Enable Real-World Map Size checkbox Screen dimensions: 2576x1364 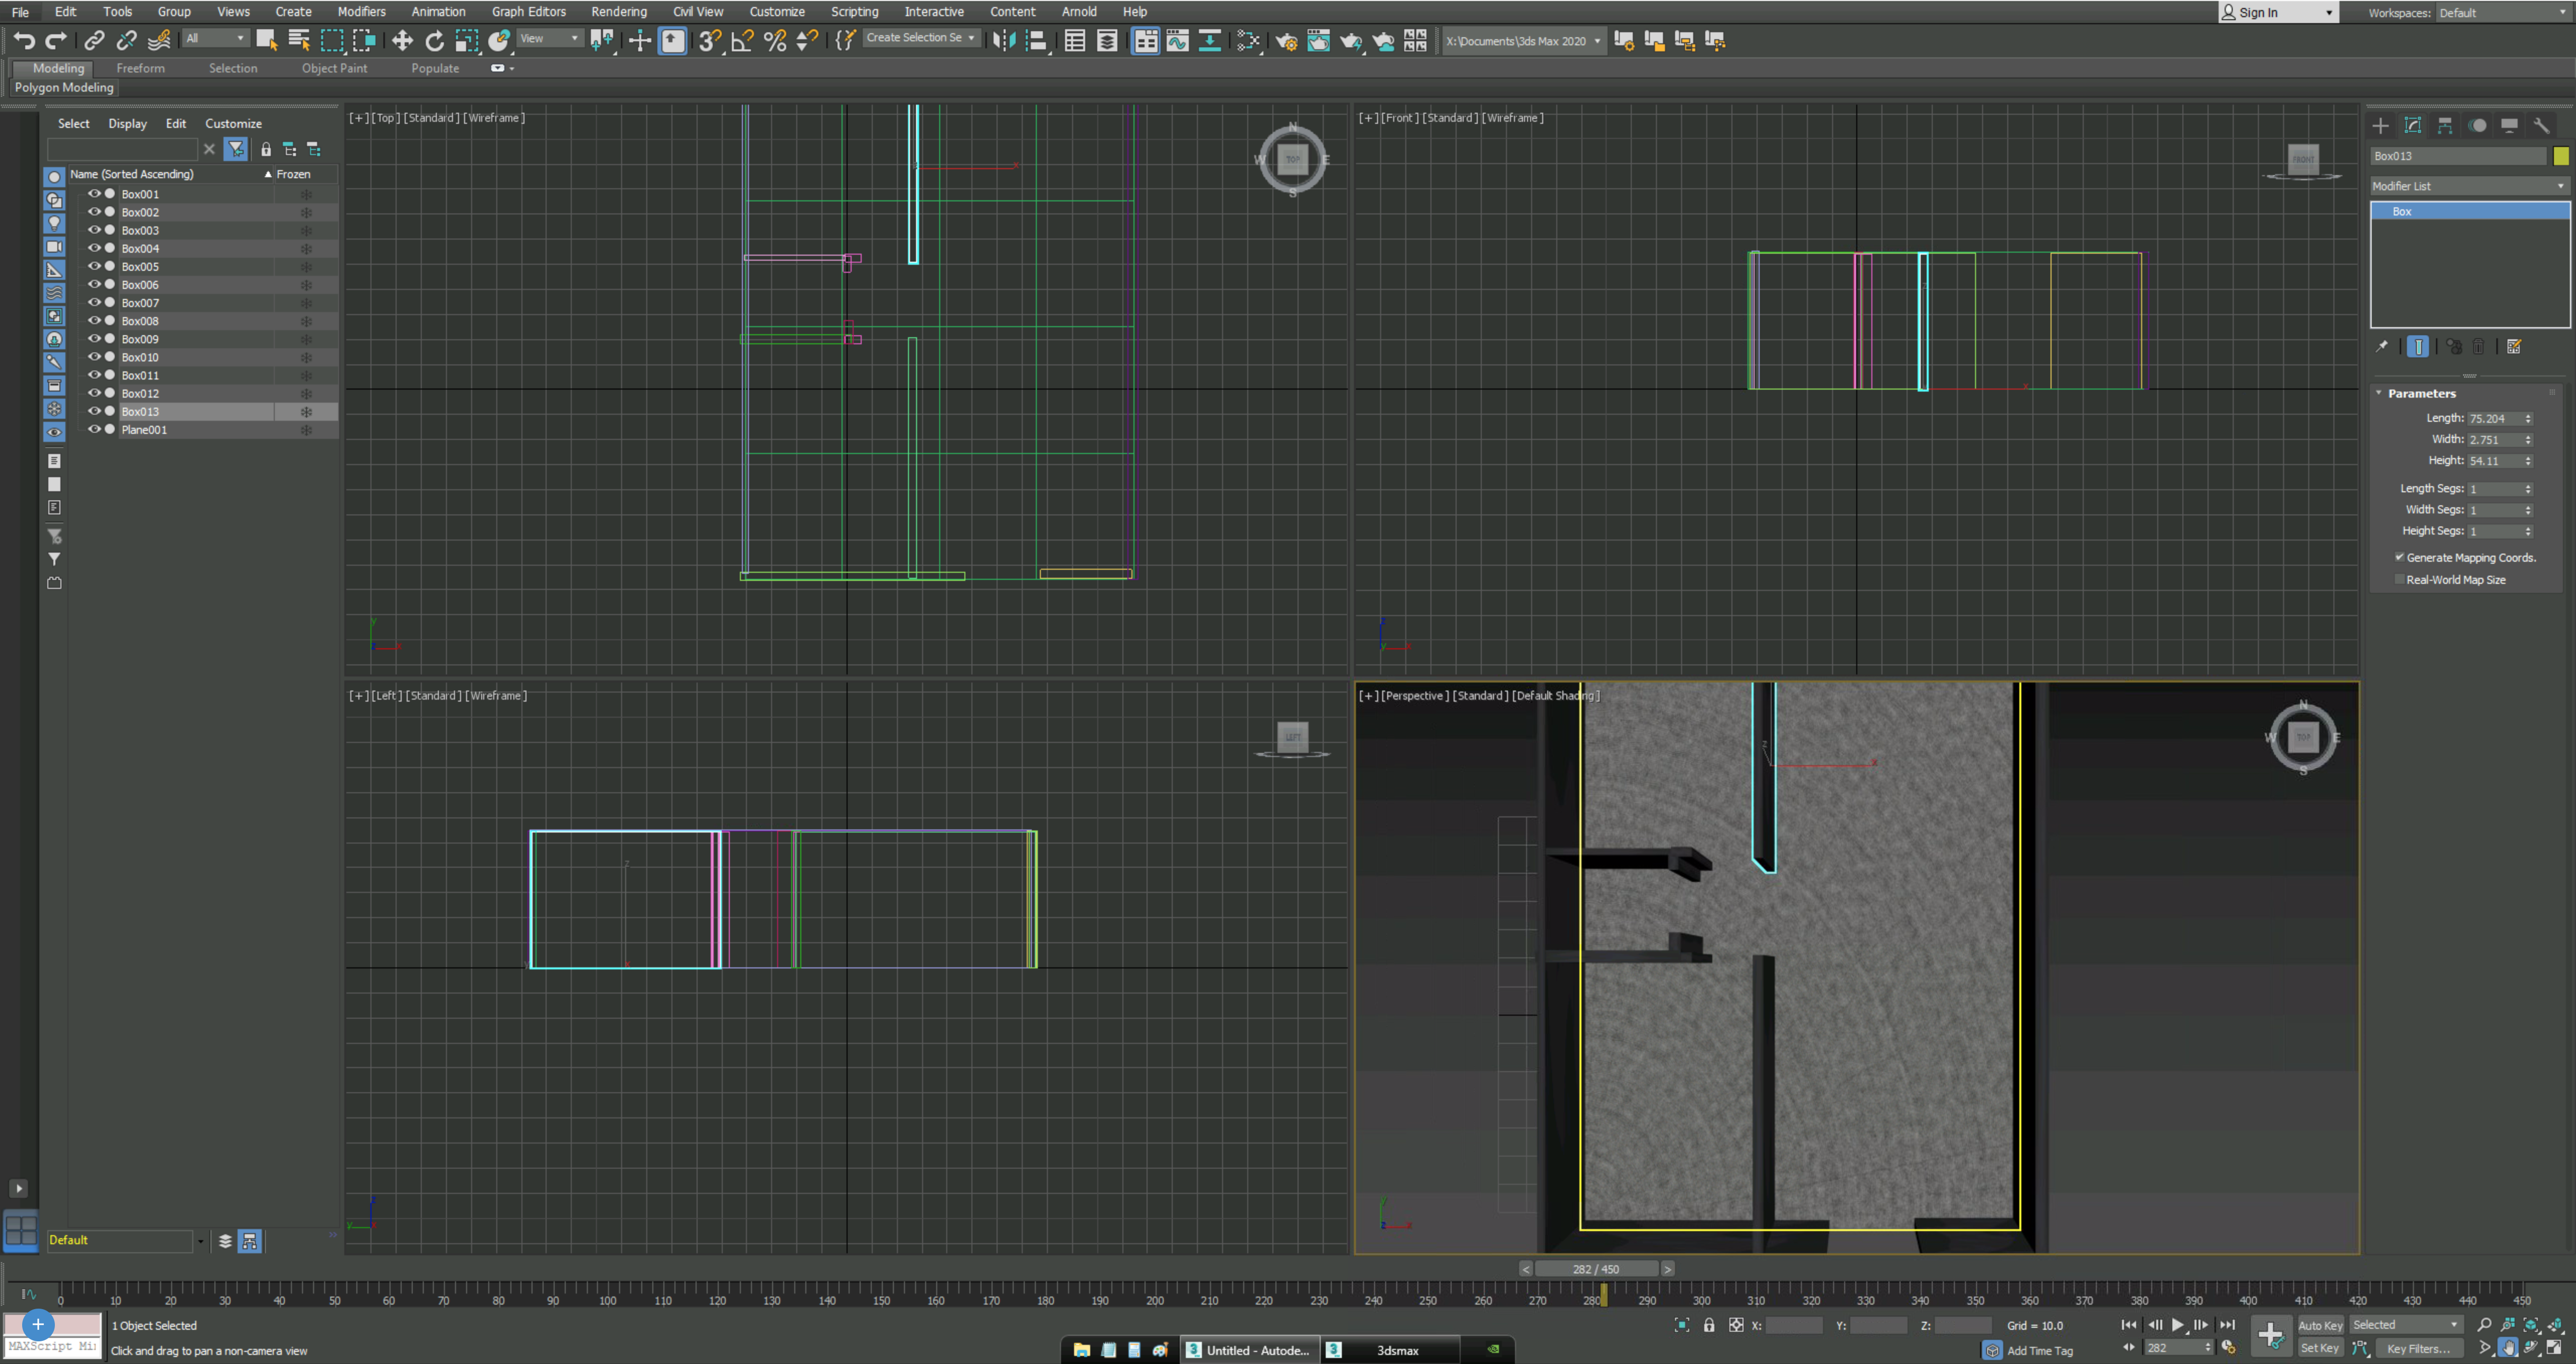click(x=2400, y=579)
